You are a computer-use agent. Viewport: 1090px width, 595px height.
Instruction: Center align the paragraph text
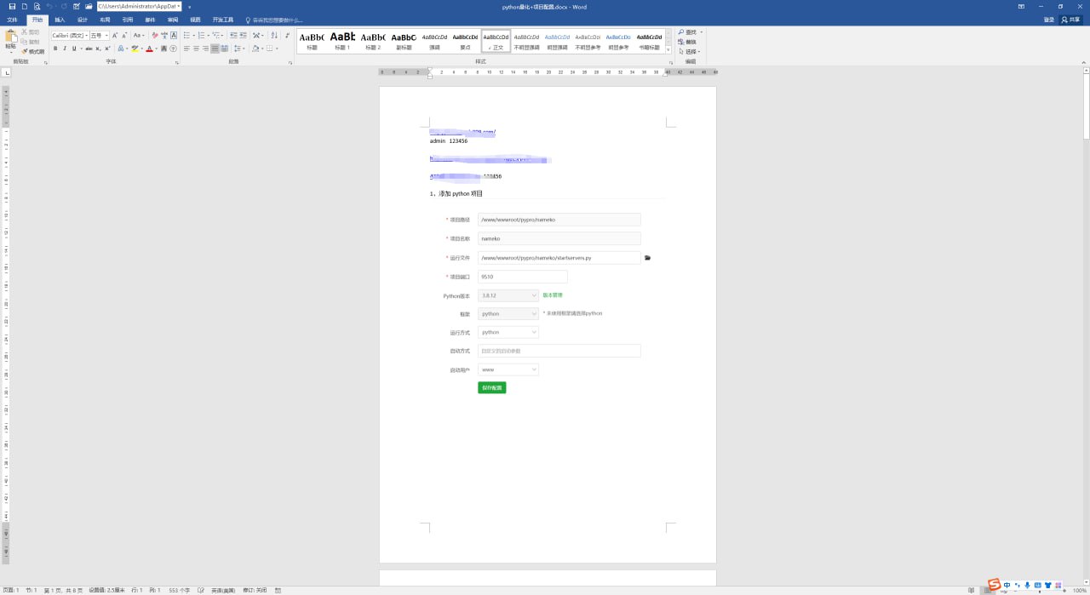click(x=195, y=49)
